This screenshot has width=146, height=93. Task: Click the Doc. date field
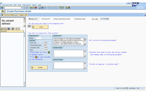click(105, 19)
